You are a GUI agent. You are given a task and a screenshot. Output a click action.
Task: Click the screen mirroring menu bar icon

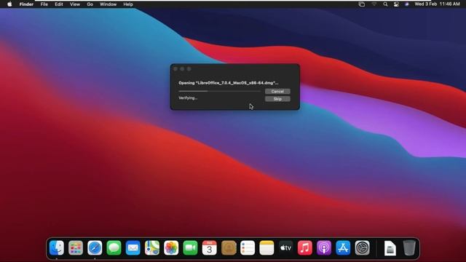(x=362, y=4)
